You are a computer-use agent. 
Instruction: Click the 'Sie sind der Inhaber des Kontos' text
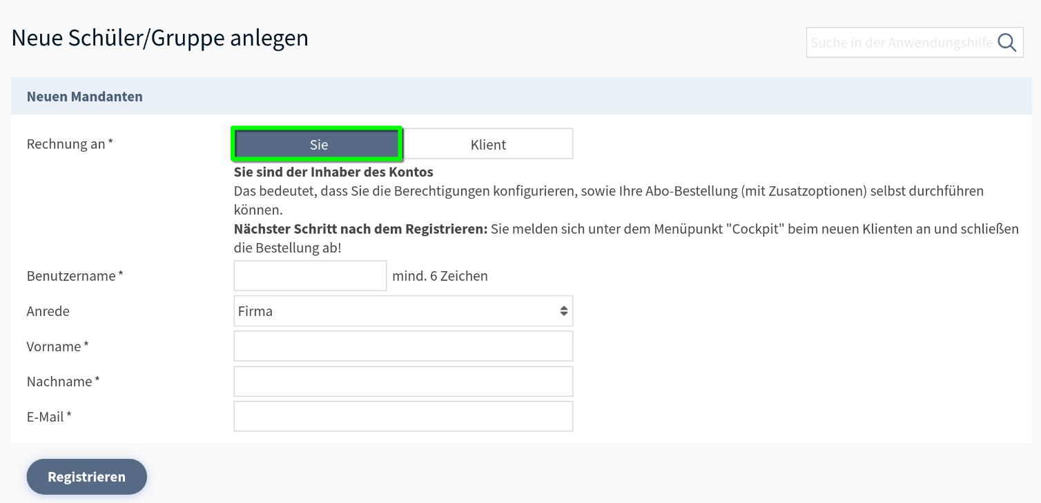click(x=333, y=172)
